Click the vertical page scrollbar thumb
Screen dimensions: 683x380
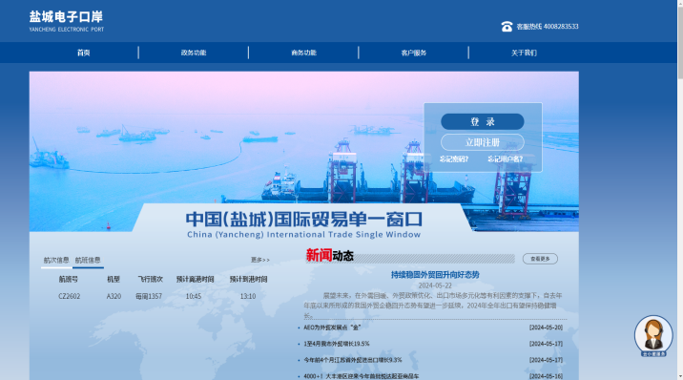(x=680, y=39)
